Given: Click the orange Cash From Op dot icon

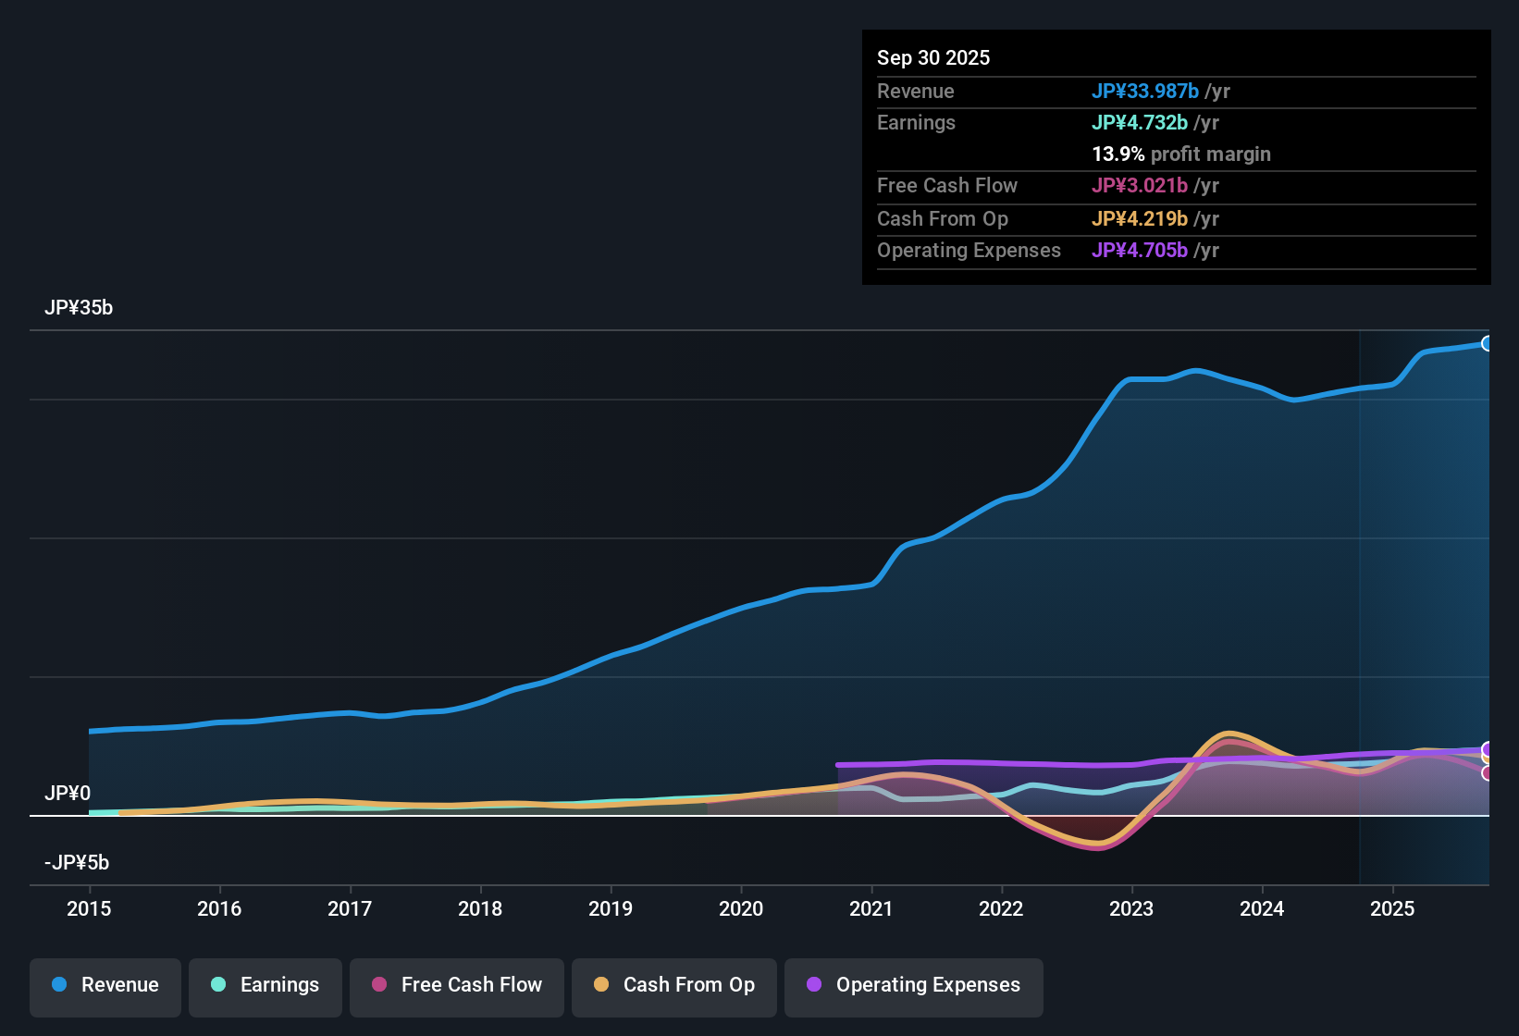Looking at the screenshot, I should 599,985.
